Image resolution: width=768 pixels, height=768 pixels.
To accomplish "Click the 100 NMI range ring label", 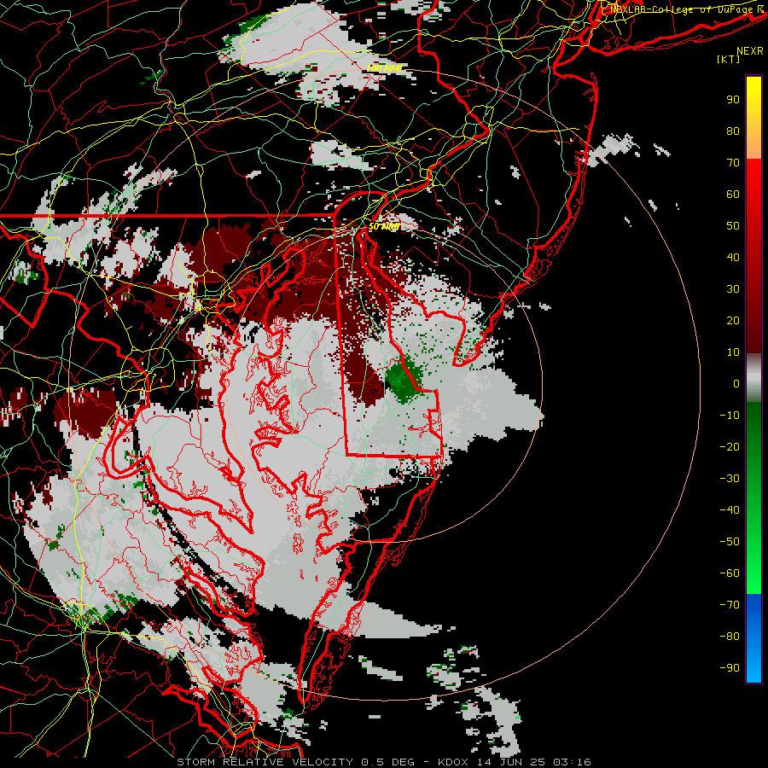I will [x=385, y=68].
